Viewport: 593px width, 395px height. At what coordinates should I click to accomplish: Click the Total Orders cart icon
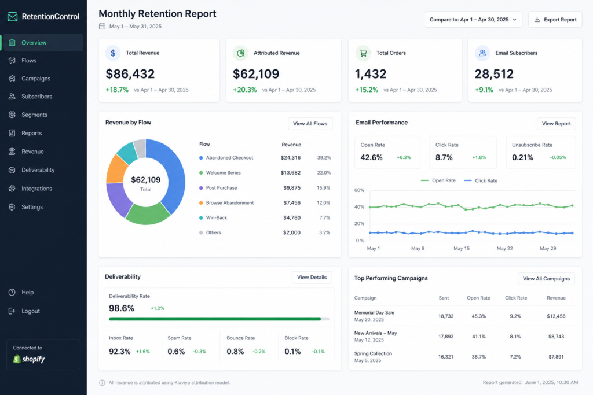pyautogui.click(x=363, y=53)
